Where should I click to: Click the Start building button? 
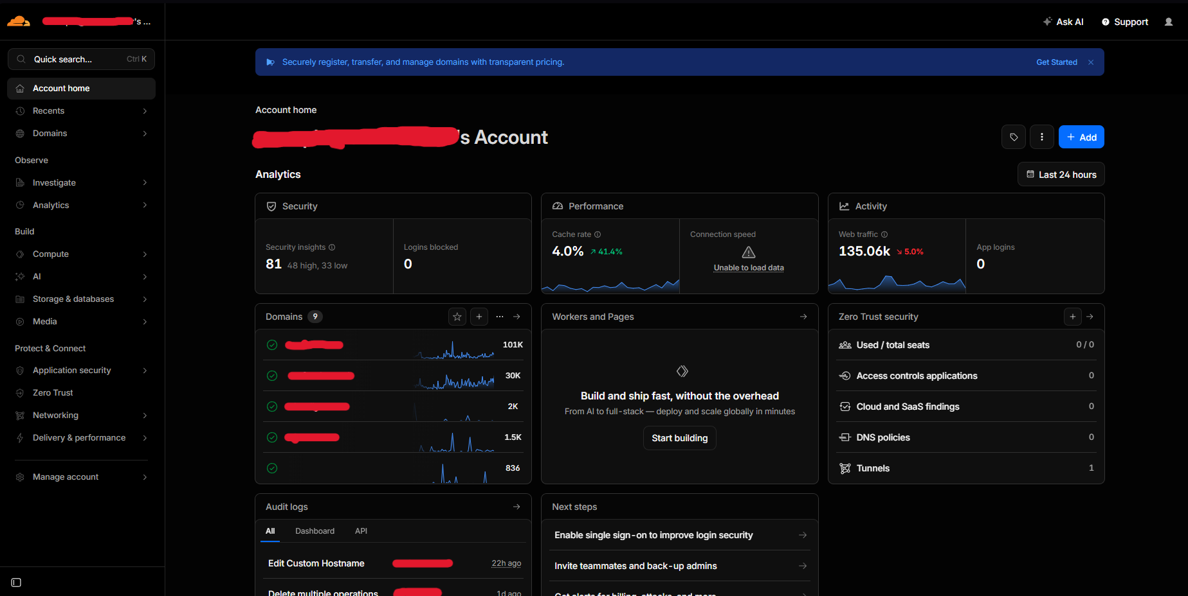(x=679, y=438)
